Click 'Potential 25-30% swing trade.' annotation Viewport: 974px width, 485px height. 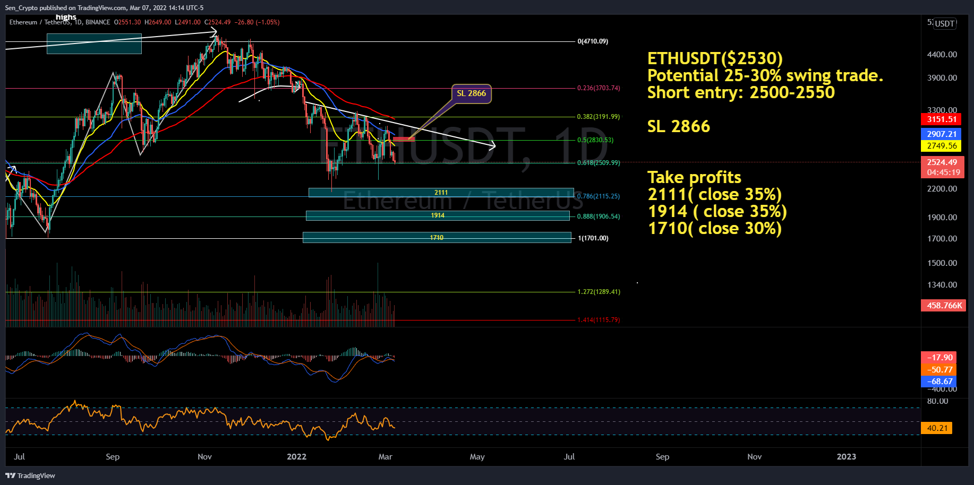point(765,75)
